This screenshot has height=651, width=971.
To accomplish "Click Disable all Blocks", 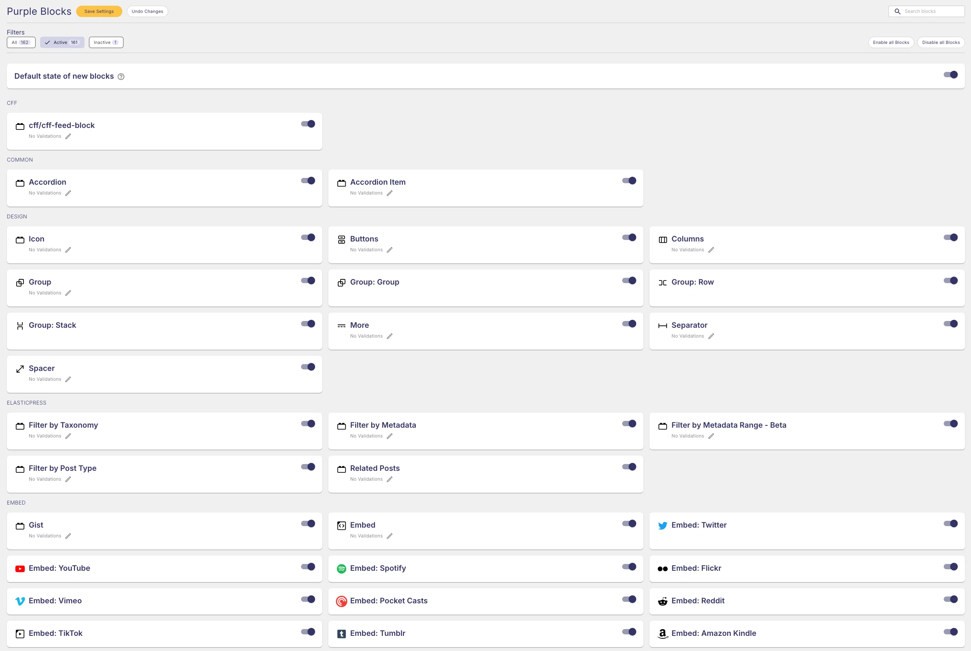I will pyautogui.click(x=941, y=42).
